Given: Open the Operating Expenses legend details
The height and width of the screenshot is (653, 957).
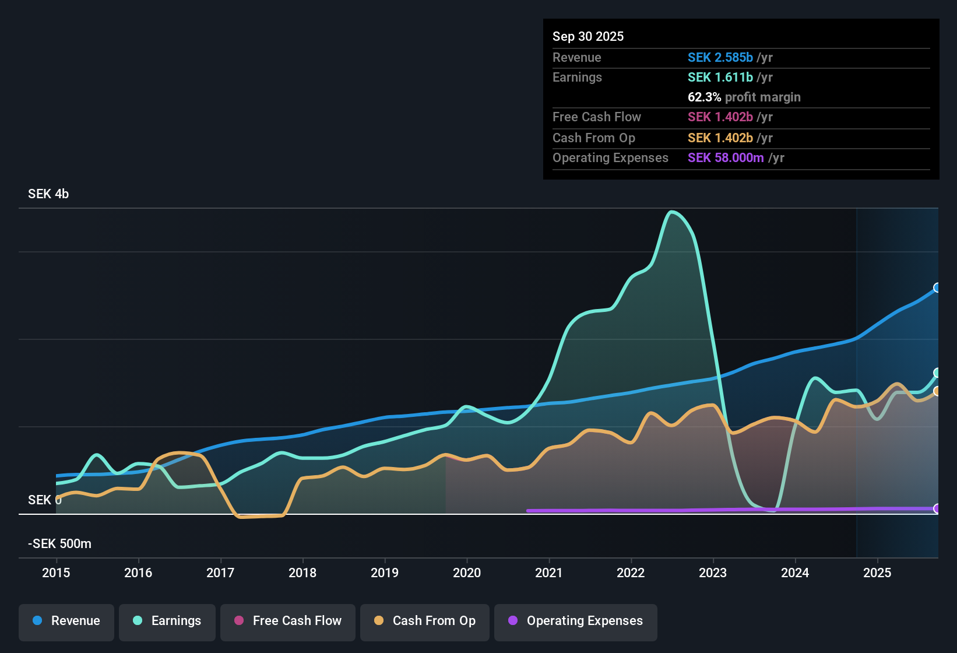Looking at the screenshot, I should 575,621.
